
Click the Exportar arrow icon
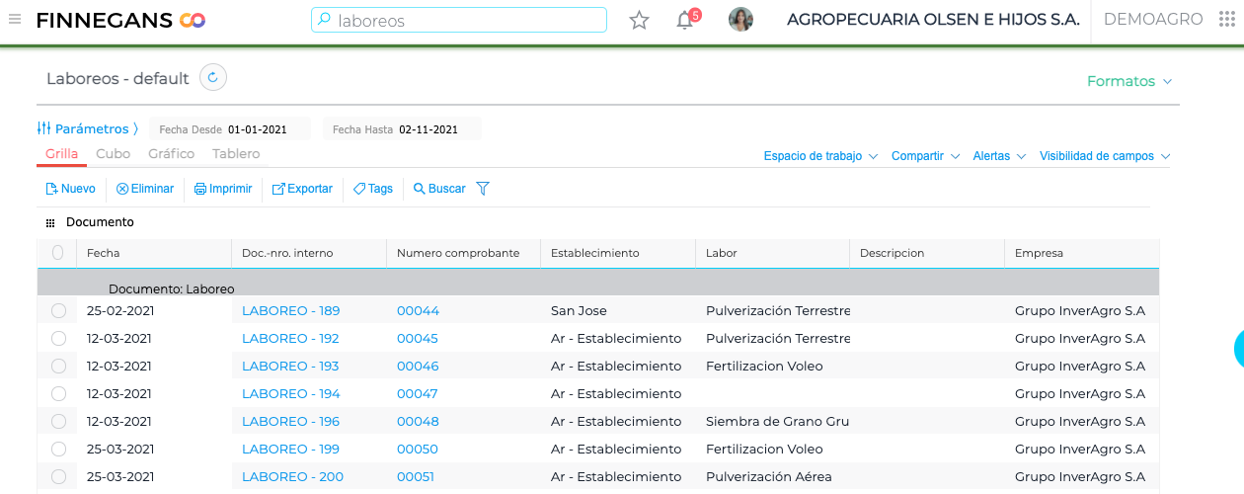pos(278,189)
